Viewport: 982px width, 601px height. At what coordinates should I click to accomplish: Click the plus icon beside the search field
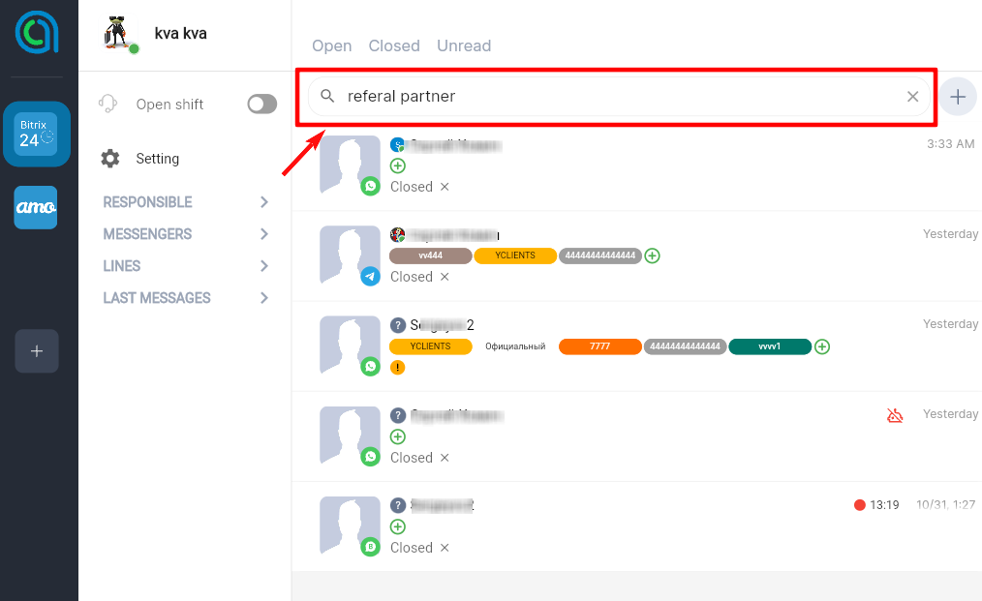(958, 97)
